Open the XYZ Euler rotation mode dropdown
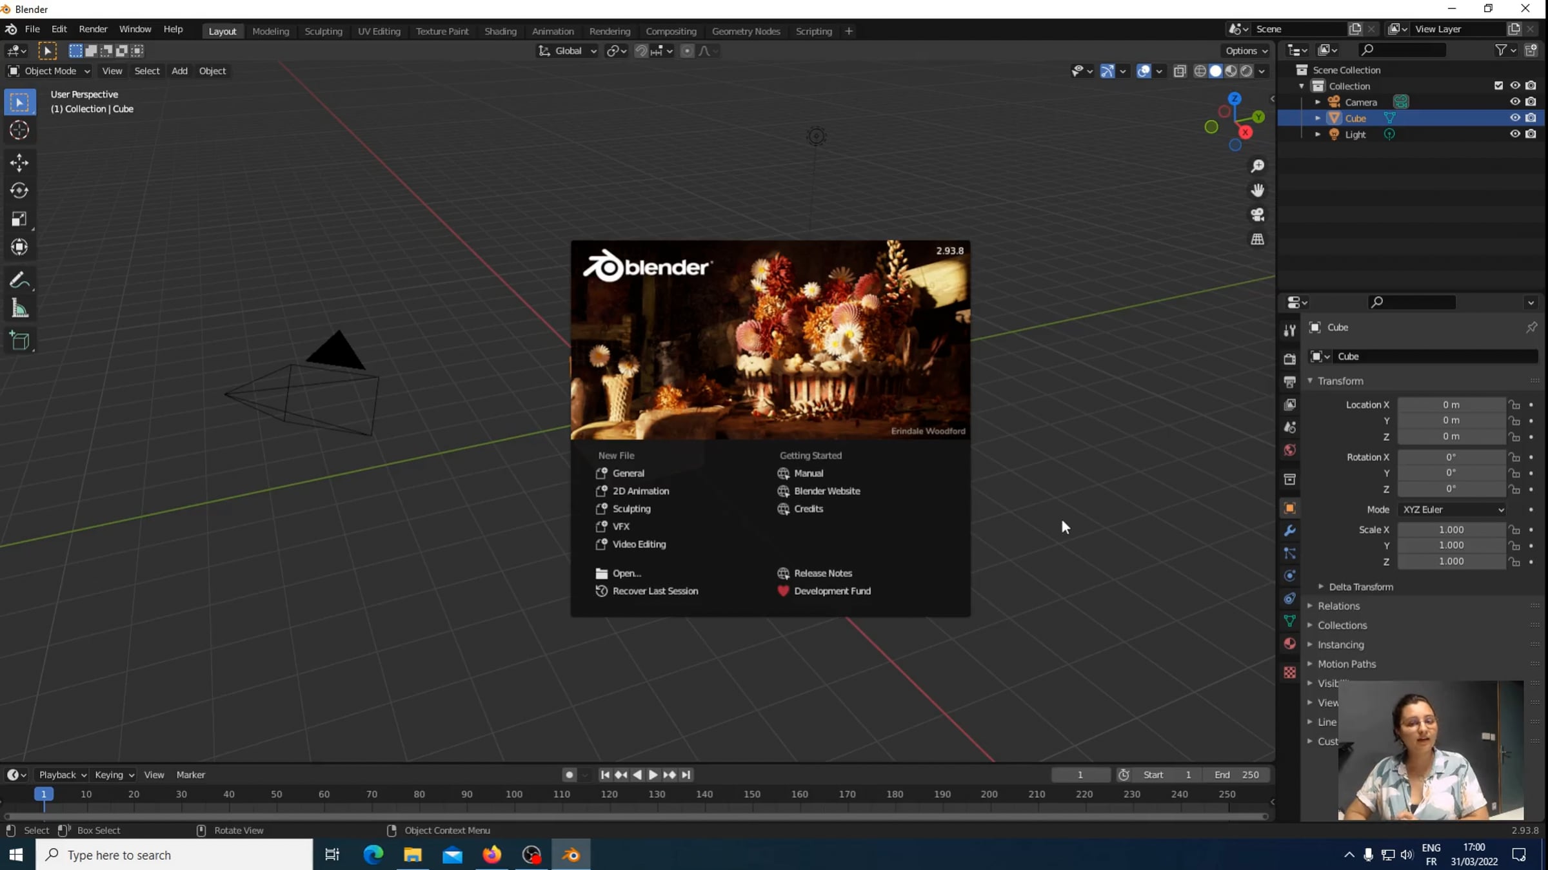The width and height of the screenshot is (1548, 870). pyautogui.click(x=1452, y=509)
